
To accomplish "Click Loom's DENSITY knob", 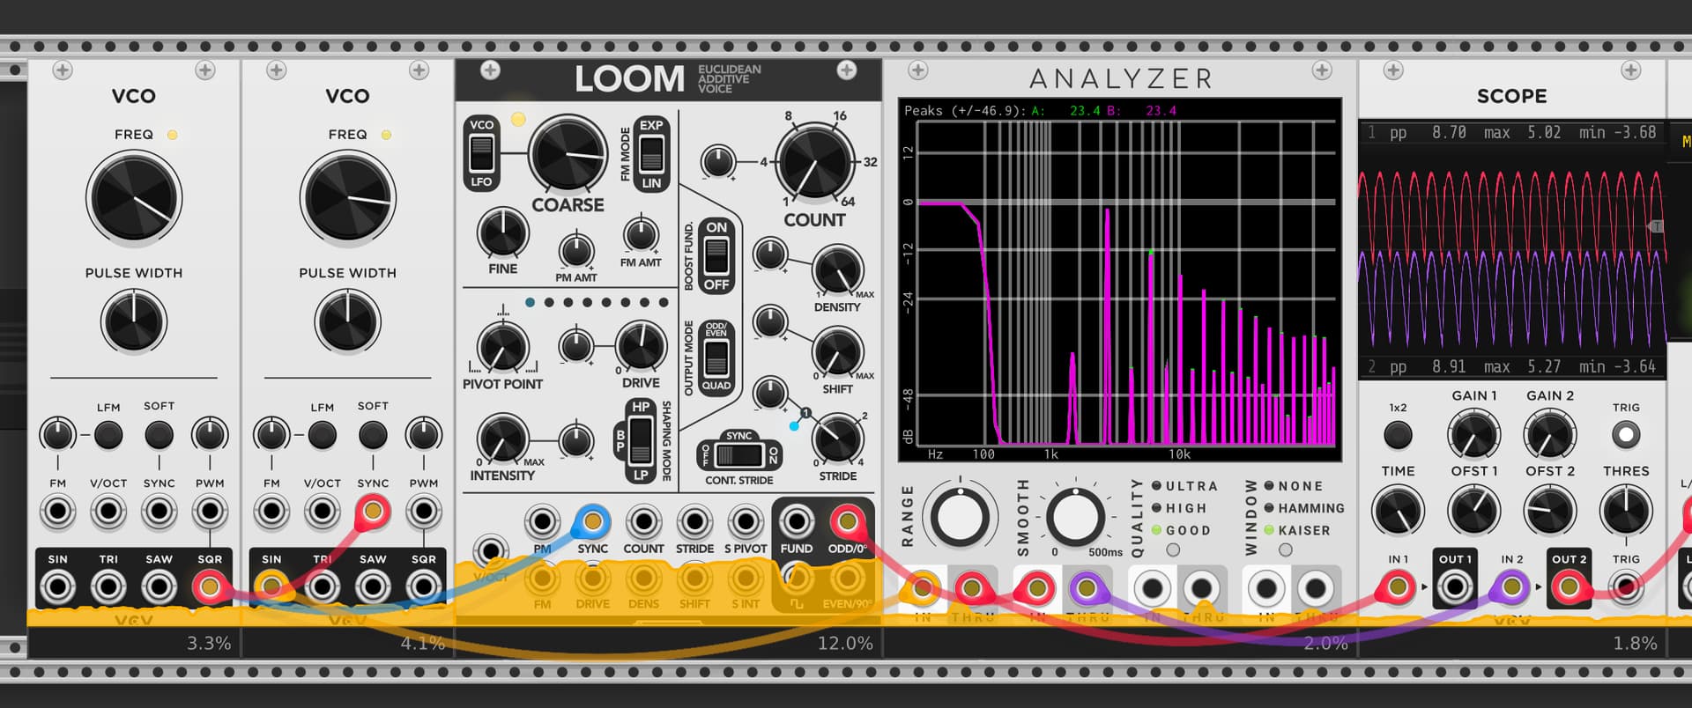I will pos(837,271).
